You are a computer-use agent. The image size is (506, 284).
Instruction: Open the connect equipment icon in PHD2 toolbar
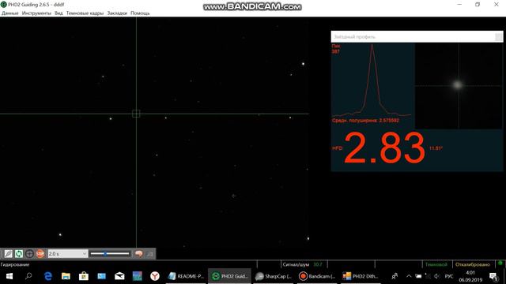(8, 254)
